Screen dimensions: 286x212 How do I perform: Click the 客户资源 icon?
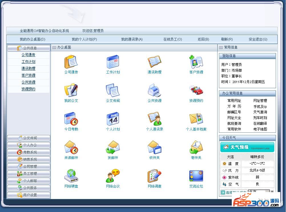(x=196, y=62)
